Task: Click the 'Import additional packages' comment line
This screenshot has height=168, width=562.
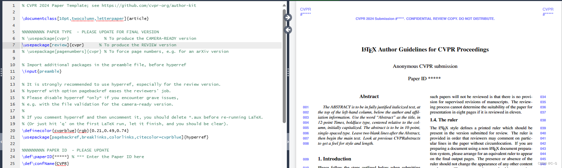Action: pos(104,65)
